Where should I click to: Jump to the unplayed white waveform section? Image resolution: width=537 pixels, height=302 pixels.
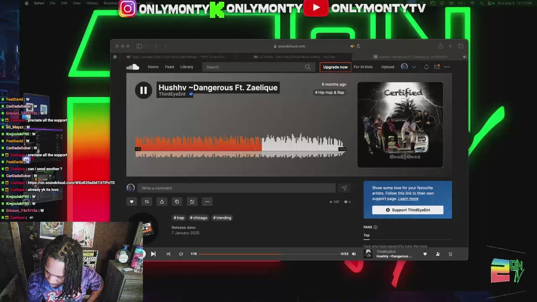pyautogui.click(x=303, y=146)
